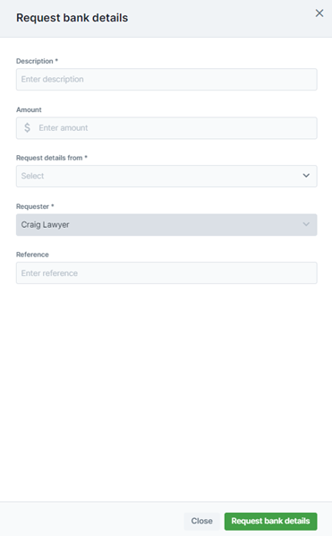Focus the Enter reference input field
This screenshot has width=332, height=536.
click(166, 272)
